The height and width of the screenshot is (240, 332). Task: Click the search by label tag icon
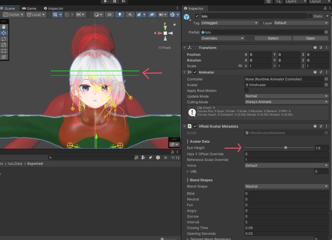coord(150,158)
